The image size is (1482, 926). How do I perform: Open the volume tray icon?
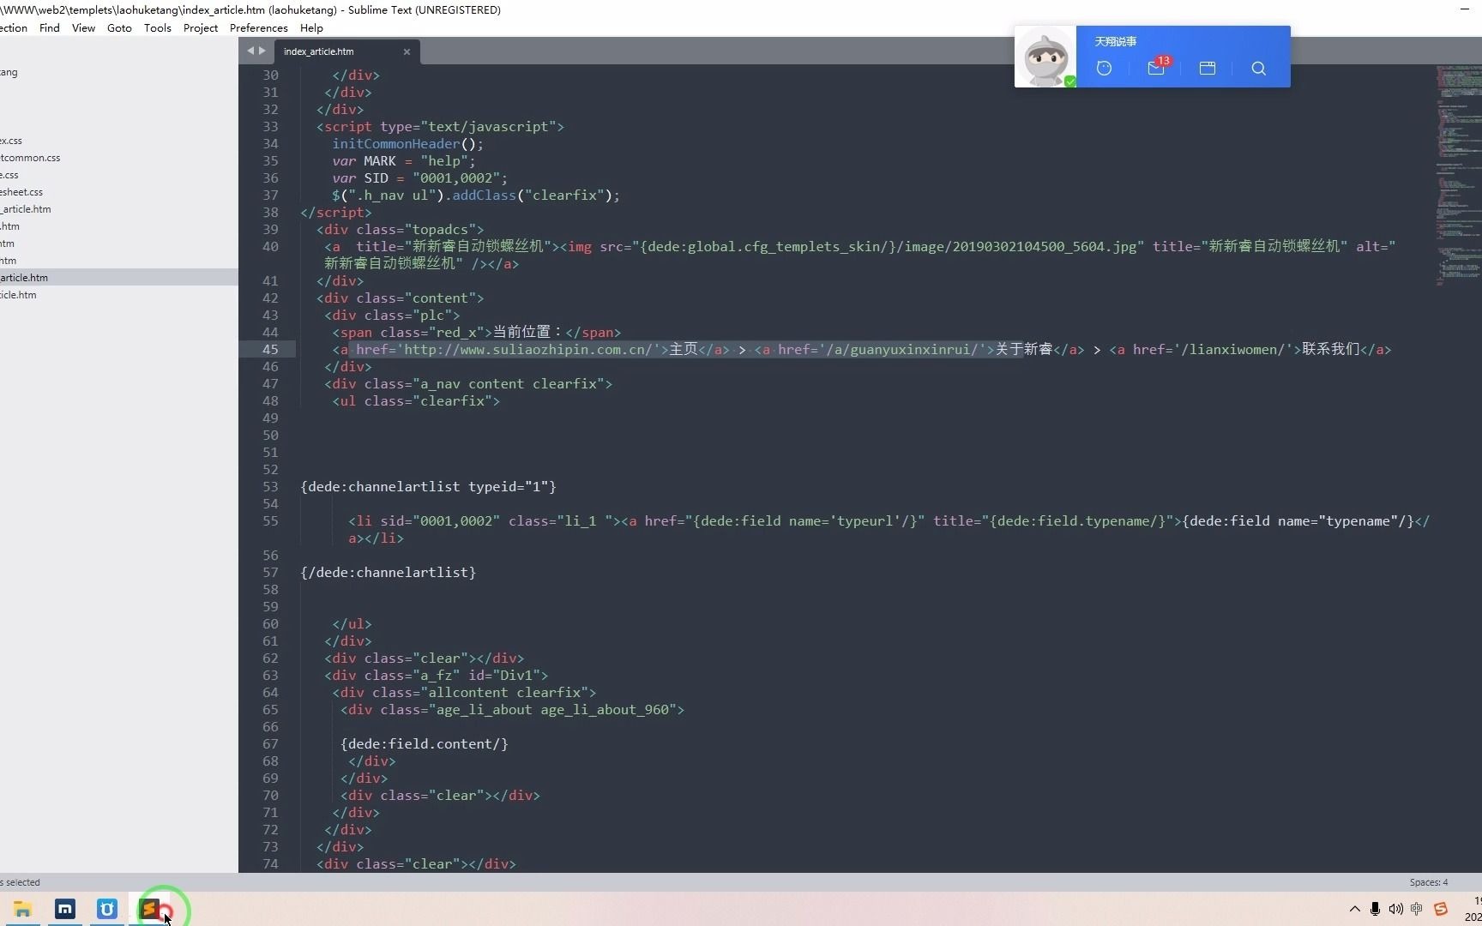(1396, 909)
